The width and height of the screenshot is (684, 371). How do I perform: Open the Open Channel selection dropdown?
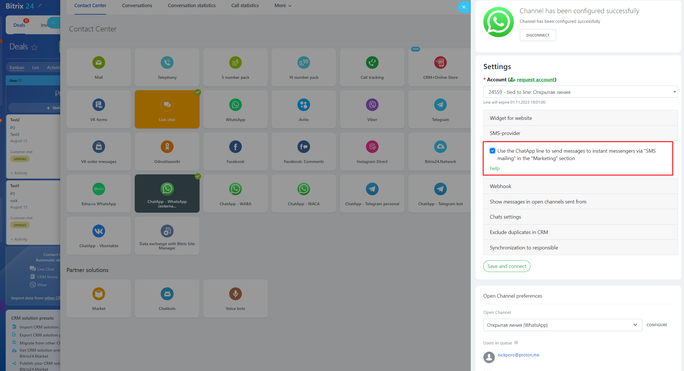(x=562, y=325)
